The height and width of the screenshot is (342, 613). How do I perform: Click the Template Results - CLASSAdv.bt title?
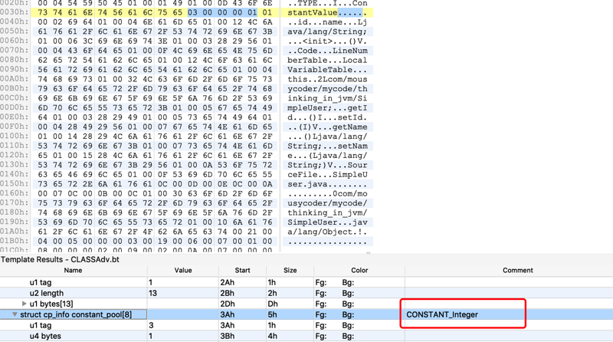point(60,259)
